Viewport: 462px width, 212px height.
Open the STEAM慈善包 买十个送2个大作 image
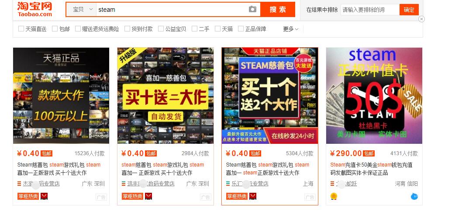click(269, 96)
